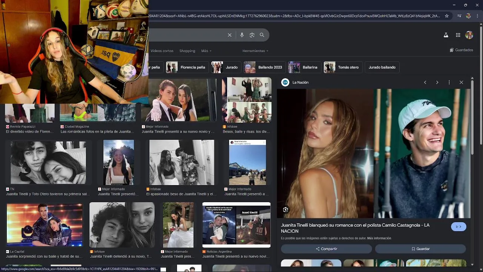Close the image preview panel
Viewport: 483px width, 272px height.
click(x=461, y=82)
